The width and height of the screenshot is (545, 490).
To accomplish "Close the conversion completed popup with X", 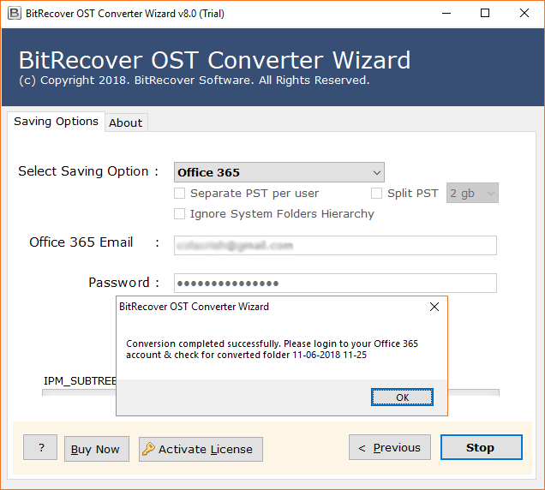I will pos(434,307).
